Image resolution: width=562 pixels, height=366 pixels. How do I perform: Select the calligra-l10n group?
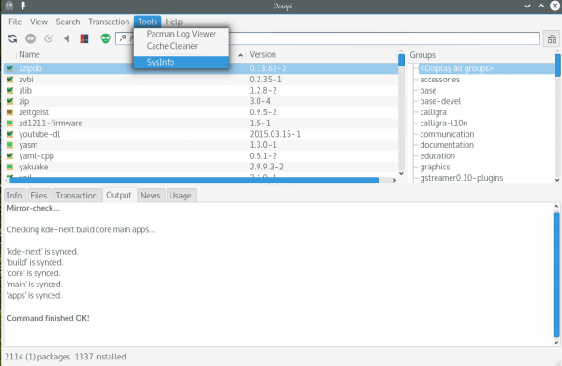coord(444,124)
